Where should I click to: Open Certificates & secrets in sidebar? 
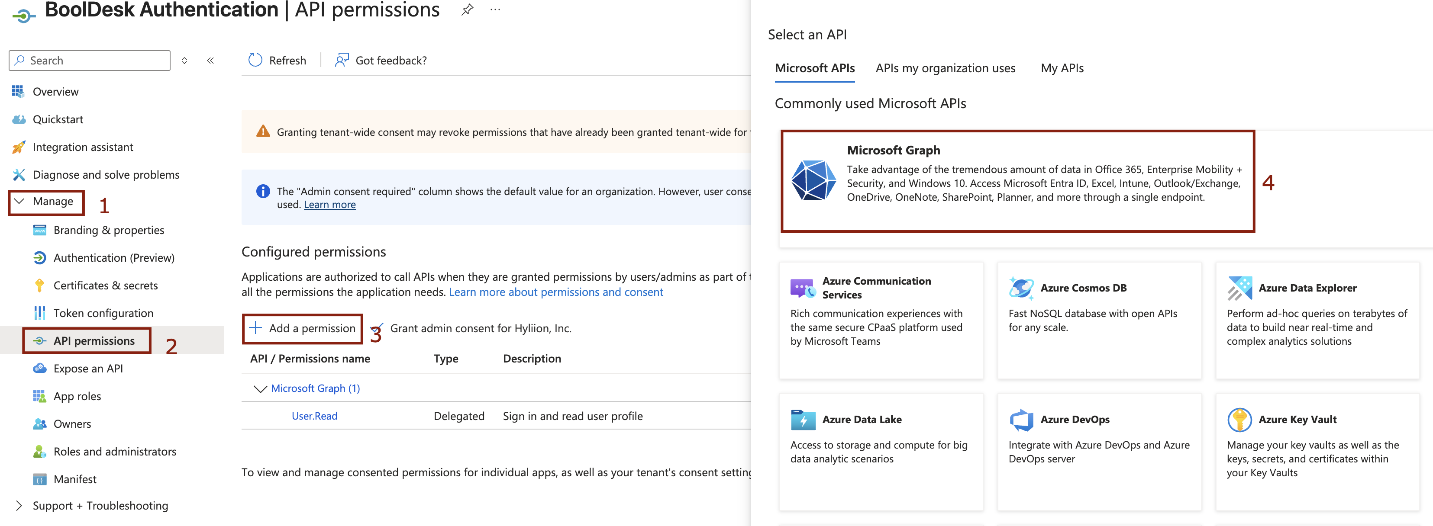(105, 285)
